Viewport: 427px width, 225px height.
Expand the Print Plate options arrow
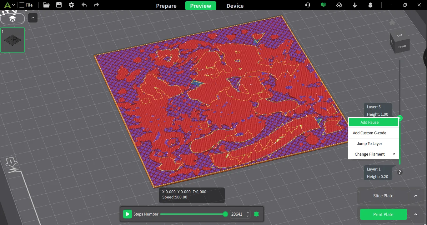point(416,214)
